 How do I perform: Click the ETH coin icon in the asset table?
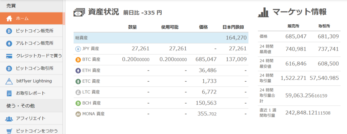pos(78,71)
